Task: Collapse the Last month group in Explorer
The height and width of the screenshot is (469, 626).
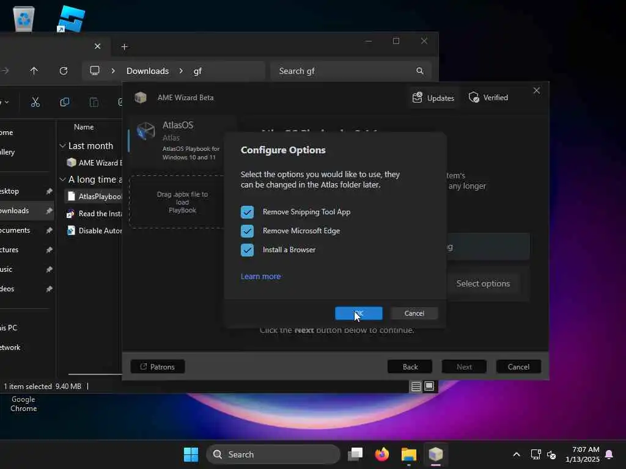Action: [x=63, y=146]
